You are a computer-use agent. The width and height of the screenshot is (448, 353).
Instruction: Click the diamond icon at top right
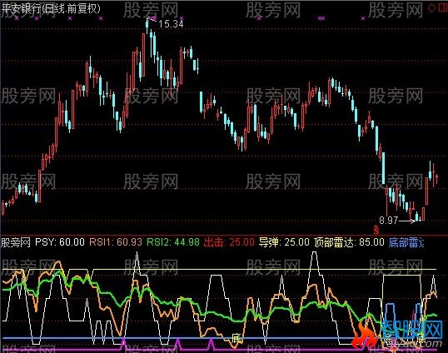431,8
